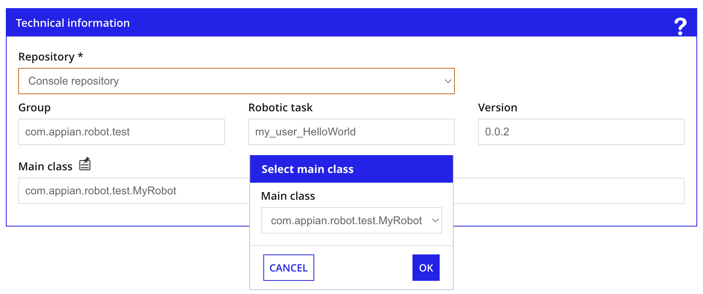Click the Main class label in dialog
This screenshot has width=703, height=294.
(x=288, y=196)
